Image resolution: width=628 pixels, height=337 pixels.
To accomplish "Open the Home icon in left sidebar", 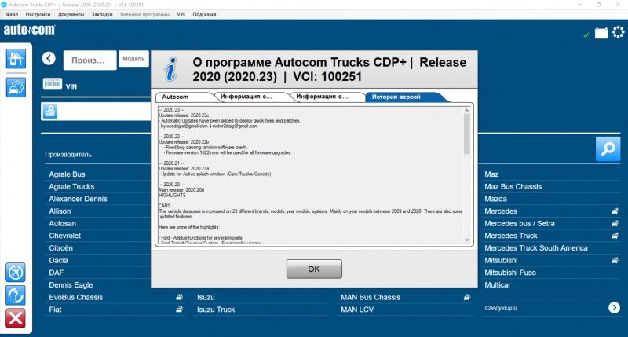I will tap(16, 59).
